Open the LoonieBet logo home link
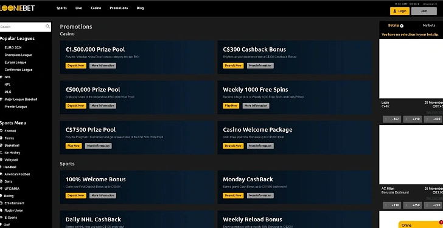 (x=17, y=8)
